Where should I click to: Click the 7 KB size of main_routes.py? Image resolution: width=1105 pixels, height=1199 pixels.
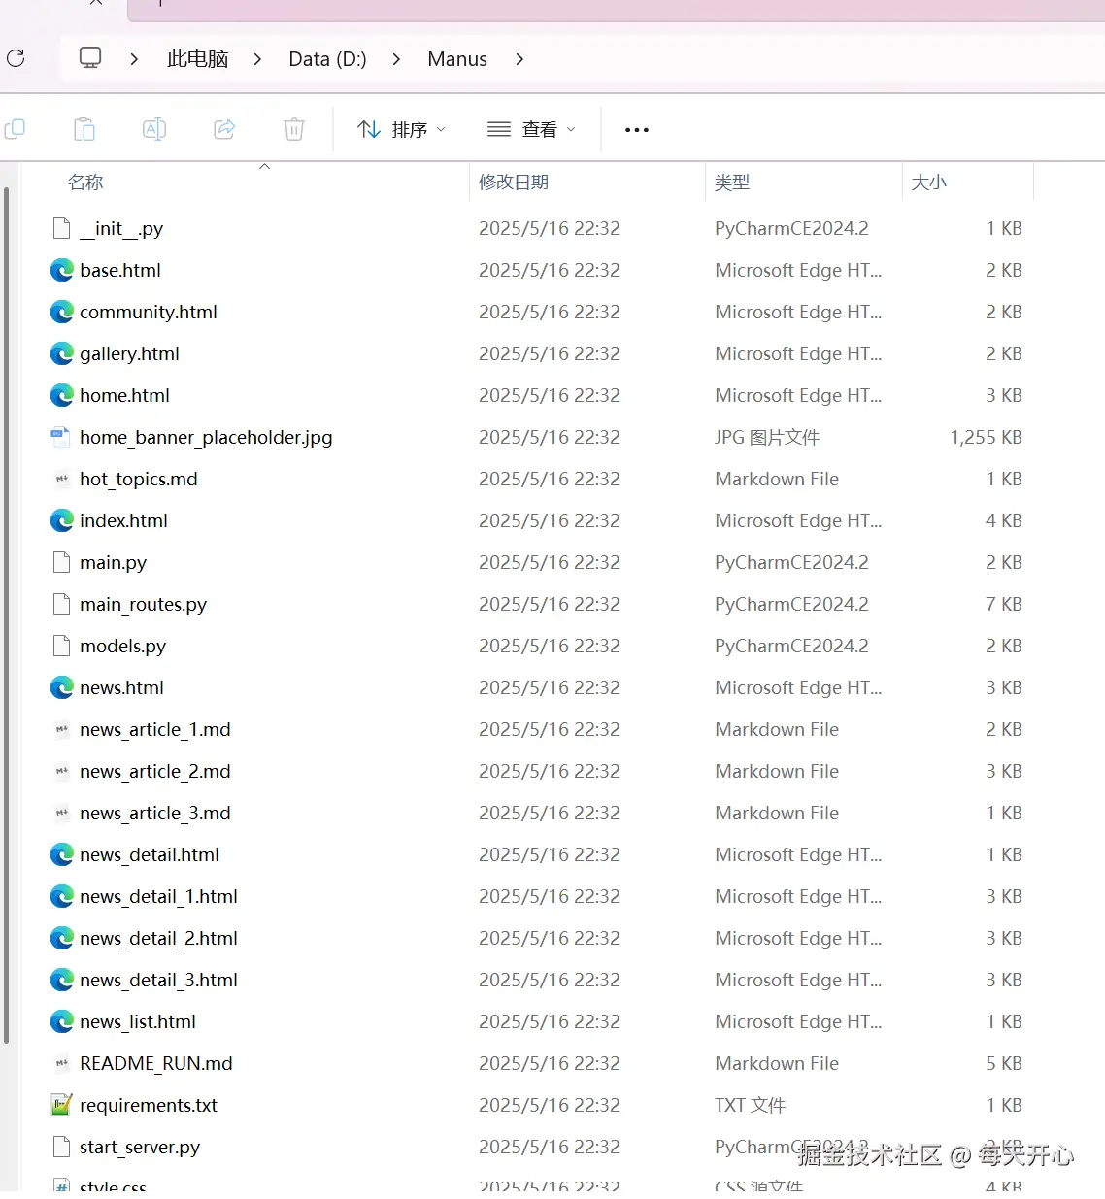tap(1004, 605)
